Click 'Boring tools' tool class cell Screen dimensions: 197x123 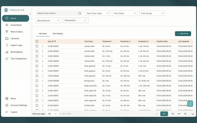(x=89, y=81)
